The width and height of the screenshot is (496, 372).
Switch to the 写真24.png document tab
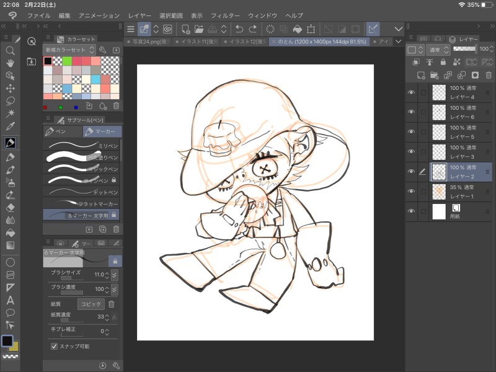[148, 42]
